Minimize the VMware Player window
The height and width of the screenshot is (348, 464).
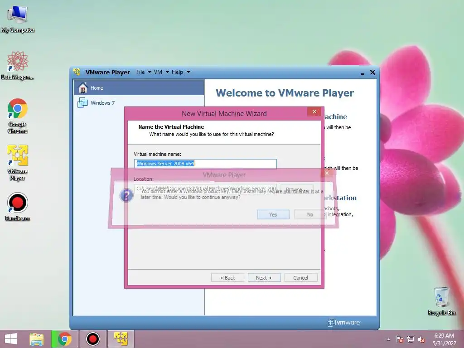pyautogui.click(x=362, y=73)
